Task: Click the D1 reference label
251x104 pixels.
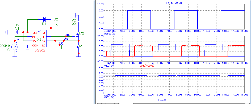Action: point(44,24)
